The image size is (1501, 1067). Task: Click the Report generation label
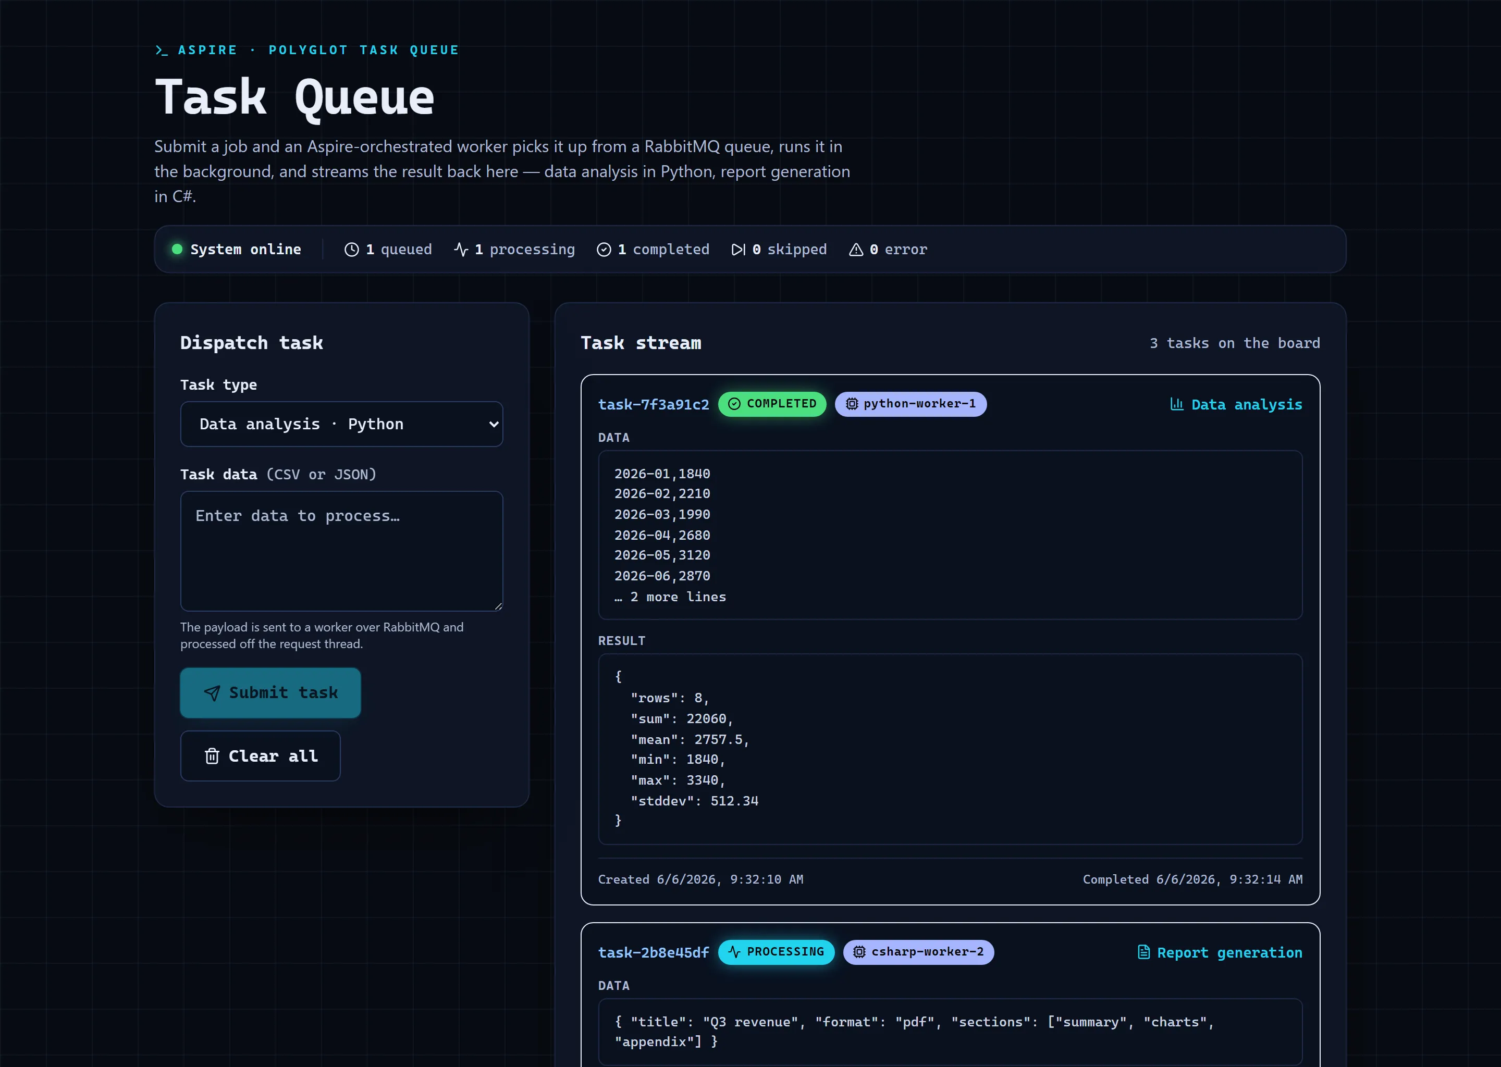(x=1229, y=953)
